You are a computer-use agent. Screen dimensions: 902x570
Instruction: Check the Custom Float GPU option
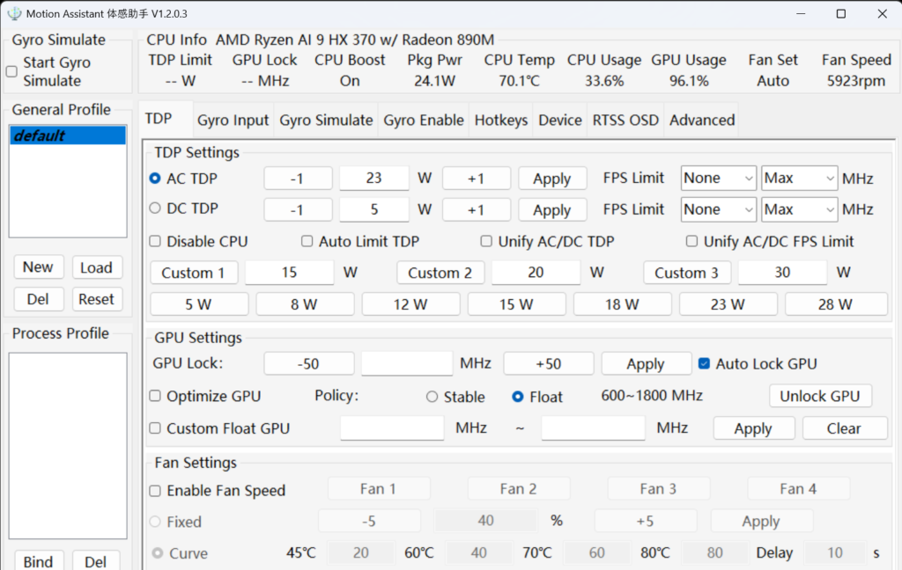pos(155,428)
